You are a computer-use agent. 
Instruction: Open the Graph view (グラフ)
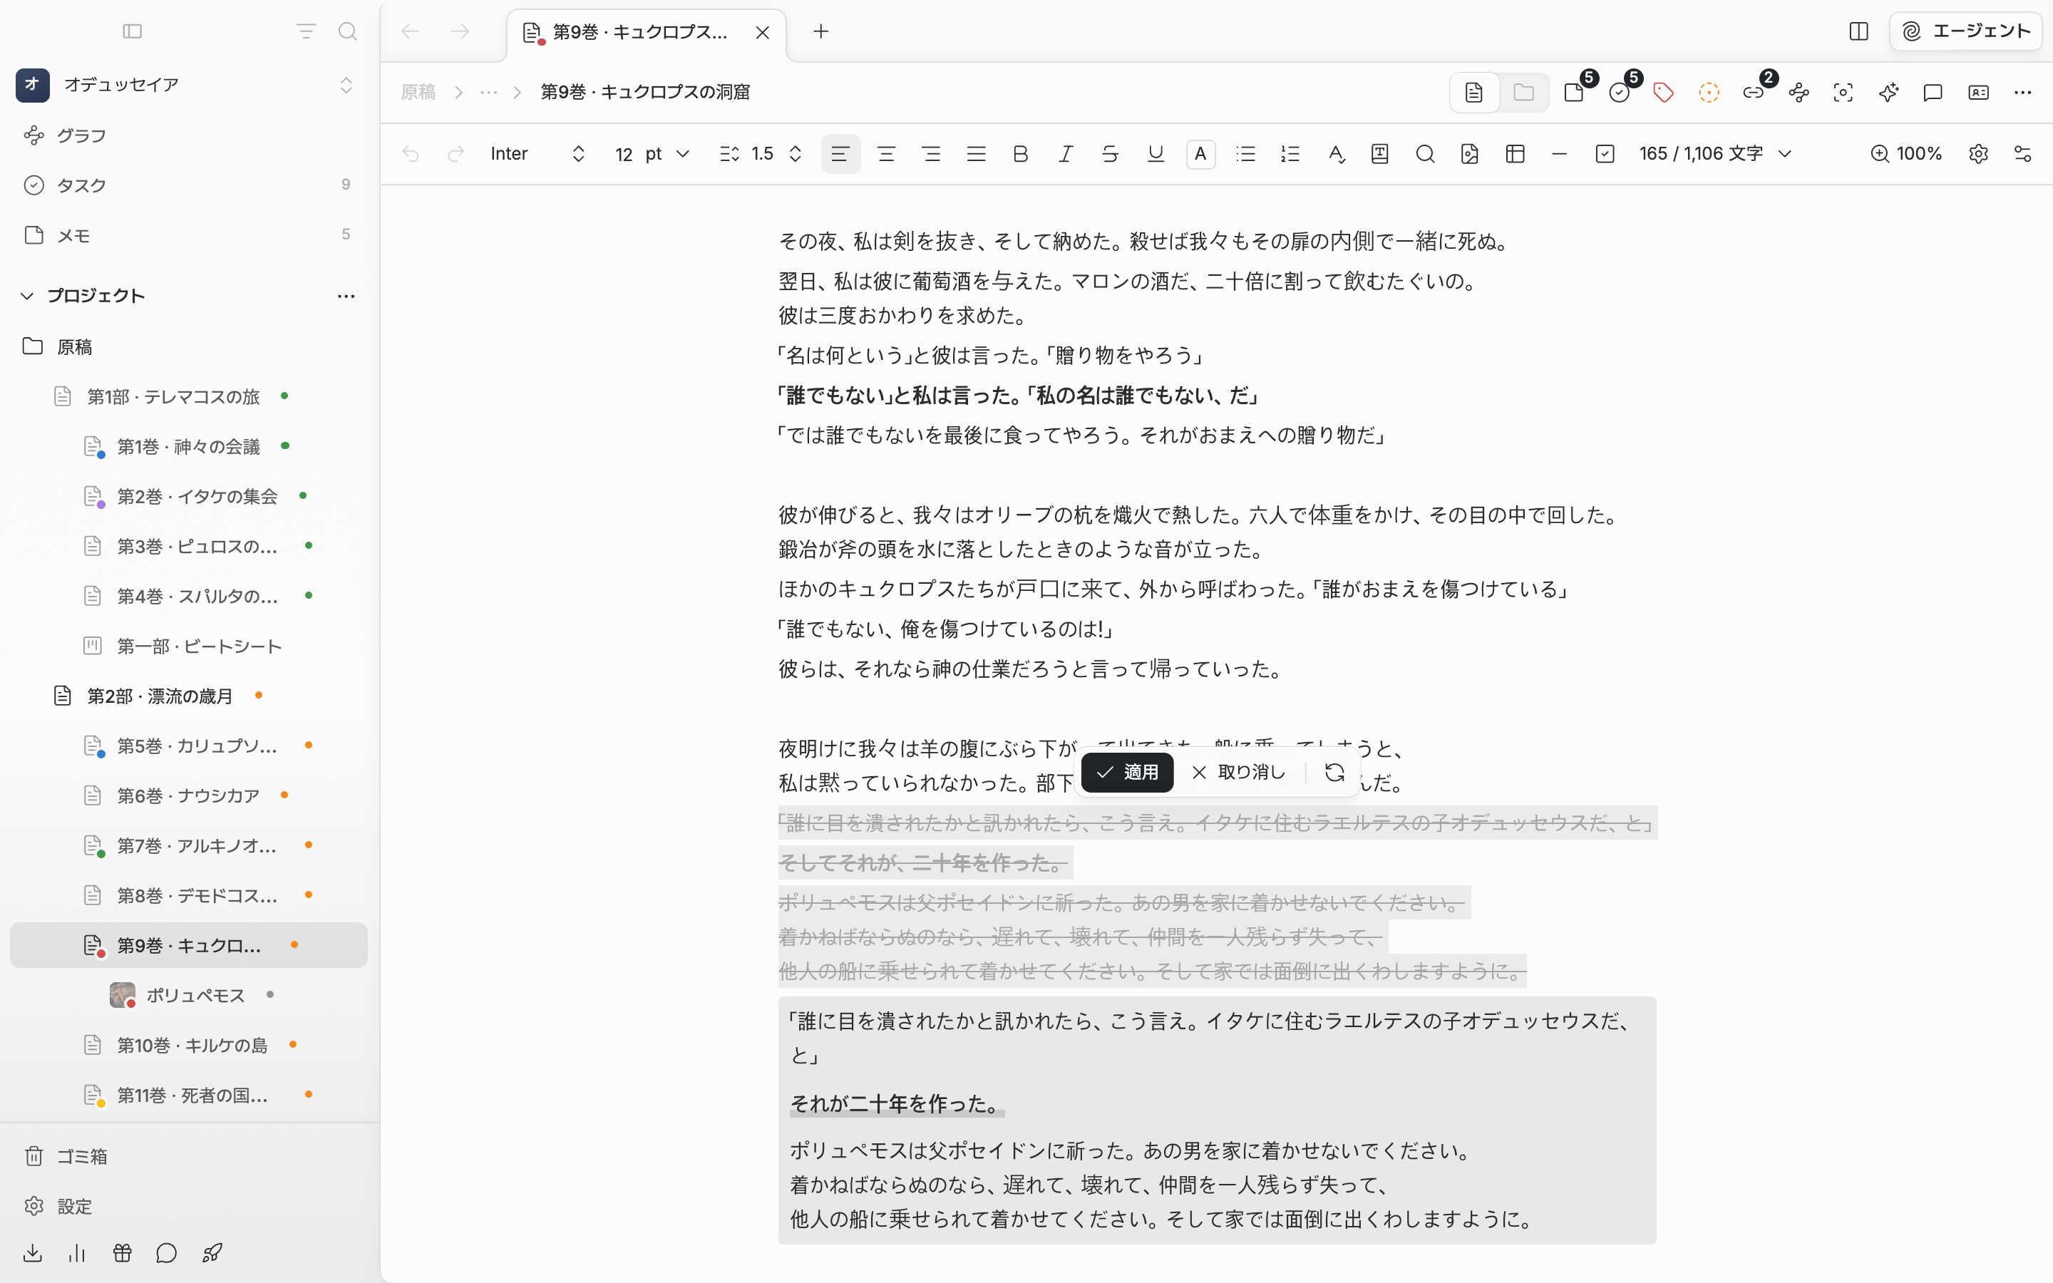(81, 135)
